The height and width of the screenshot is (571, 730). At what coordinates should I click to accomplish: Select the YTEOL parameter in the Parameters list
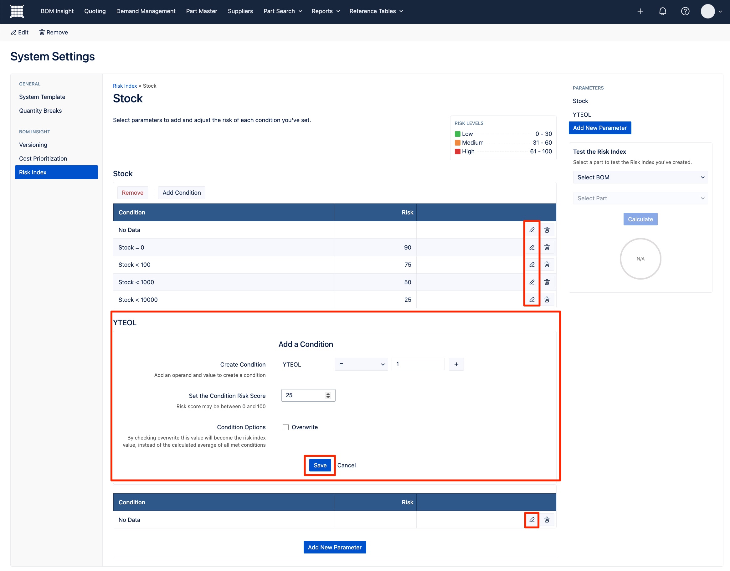pos(582,115)
